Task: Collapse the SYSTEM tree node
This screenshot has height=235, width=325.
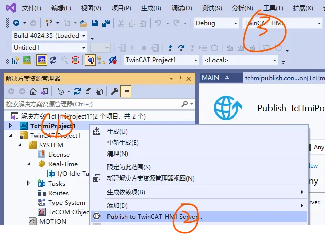Action: [20, 145]
